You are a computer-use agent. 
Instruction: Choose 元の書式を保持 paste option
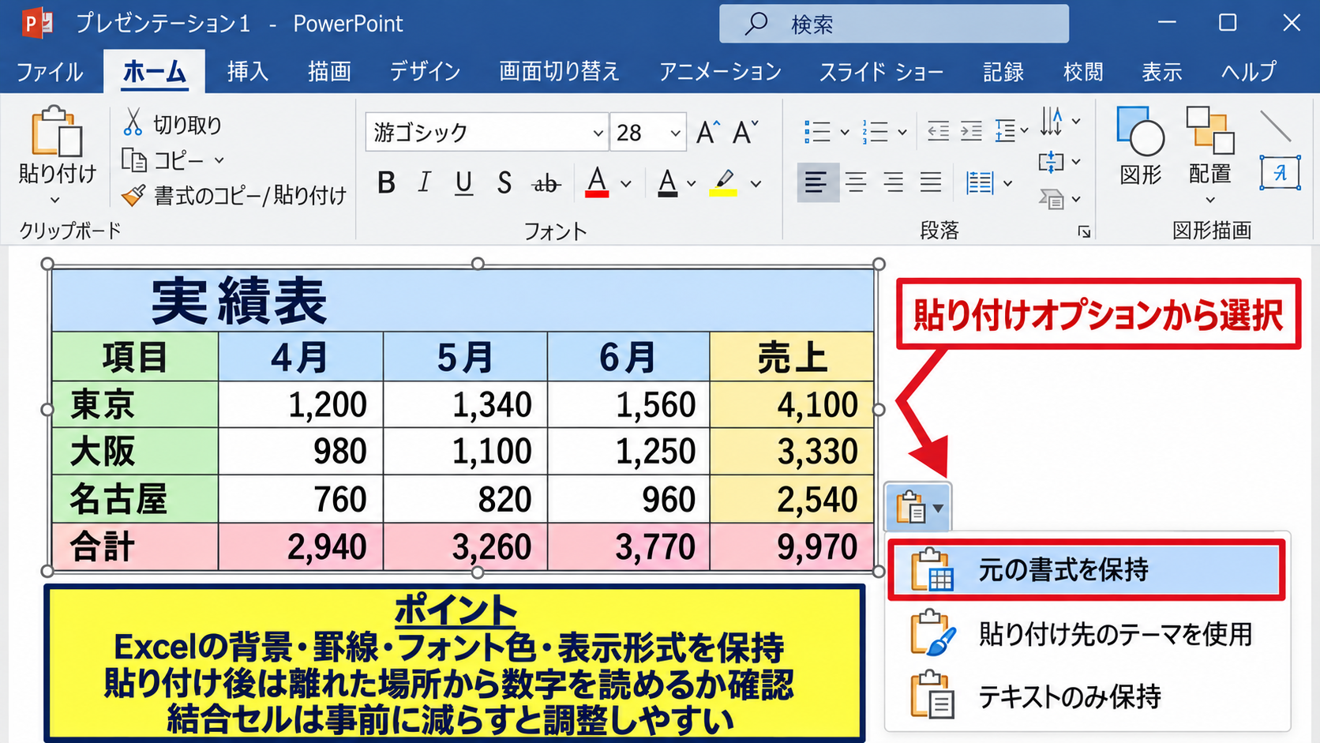click(x=1086, y=570)
